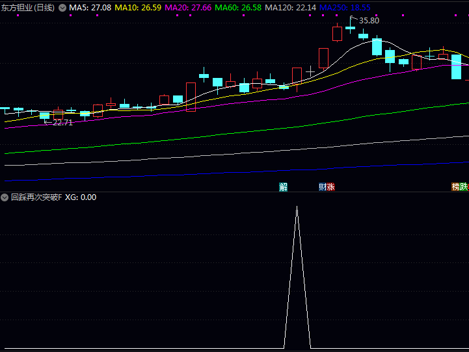The height and width of the screenshot is (352, 469).
Task: Click the XG: 0.00 value readout
Action: [x=81, y=197]
